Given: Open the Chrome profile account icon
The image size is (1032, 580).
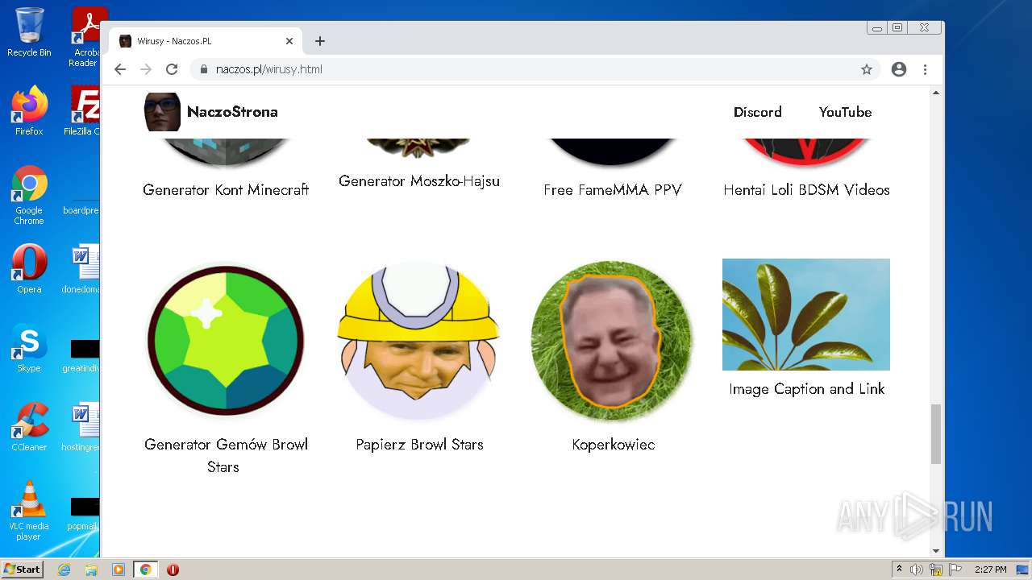Looking at the screenshot, I should pos(899,69).
